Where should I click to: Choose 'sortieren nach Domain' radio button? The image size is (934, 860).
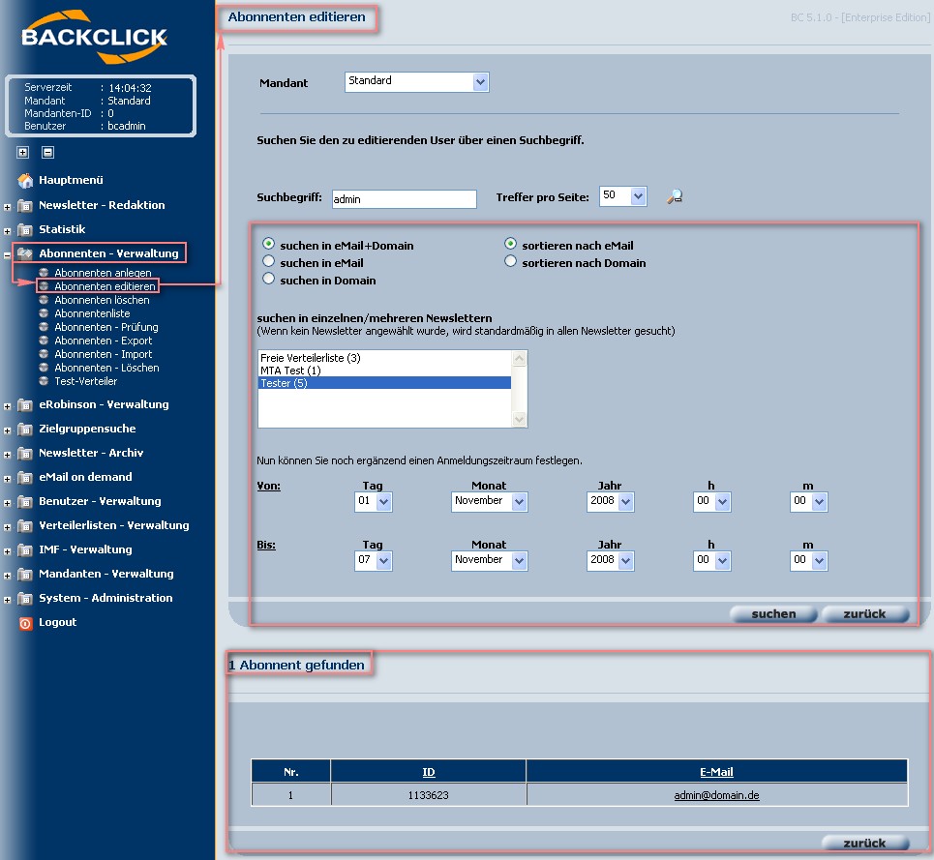coord(511,262)
